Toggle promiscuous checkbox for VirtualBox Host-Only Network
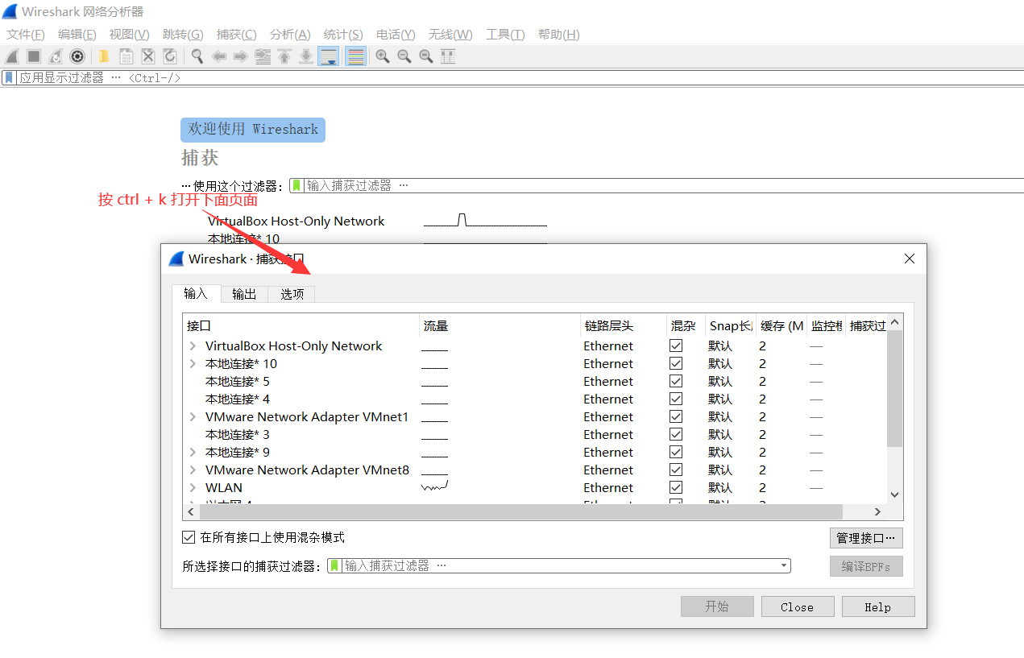This screenshot has width=1024, height=658. [x=676, y=346]
